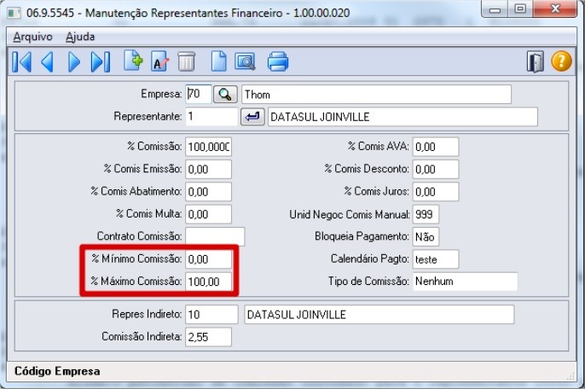Maximize the window
Screen dimensions: 585x389
520,9
